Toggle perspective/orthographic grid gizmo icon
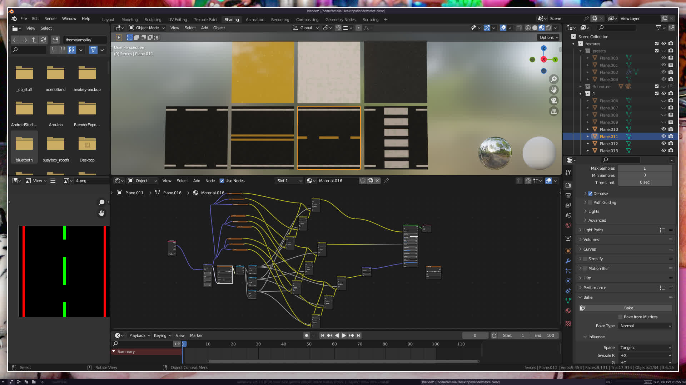The height and width of the screenshot is (385, 686). 554,112
